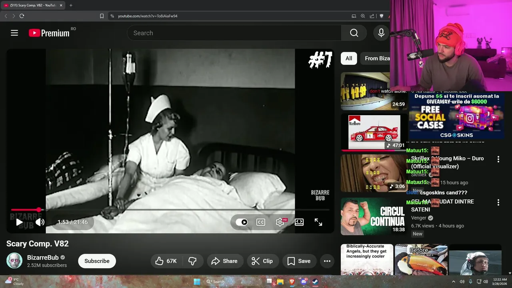Go forward with the browser forward arrow

click(x=14, y=16)
